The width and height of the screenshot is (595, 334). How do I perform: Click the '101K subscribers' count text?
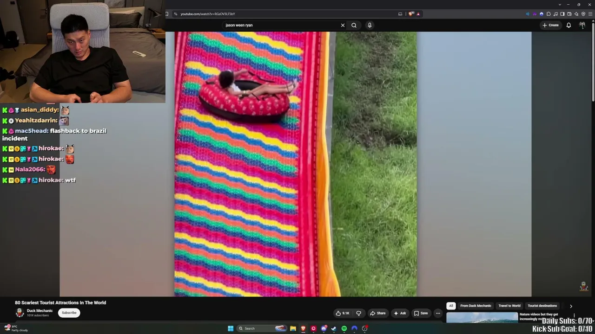tap(38, 315)
